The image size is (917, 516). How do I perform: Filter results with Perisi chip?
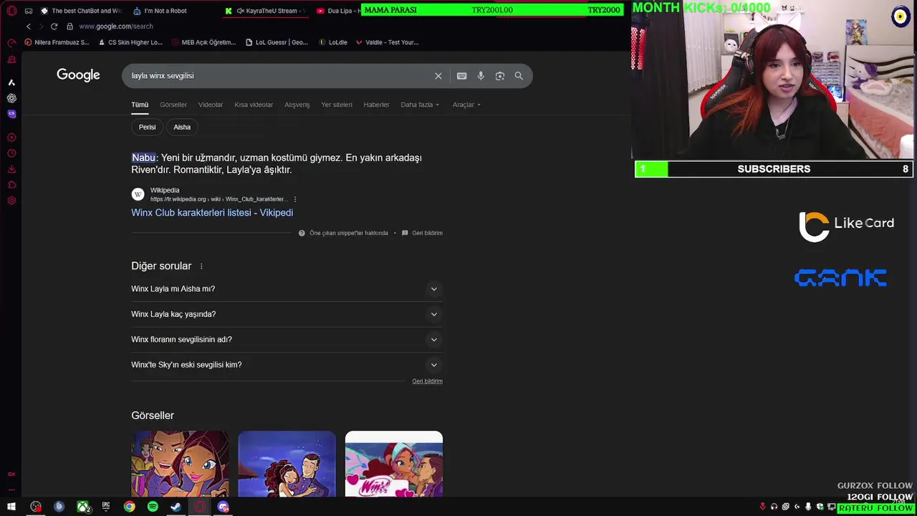[148, 127]
